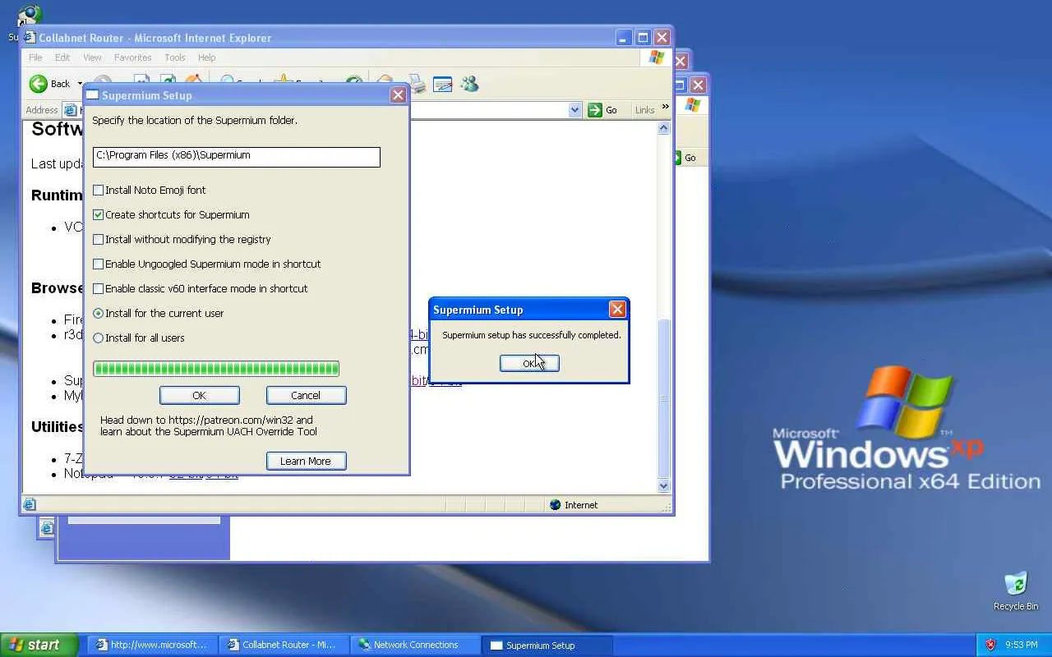This screenshot has width=1052, height=657.
Task: Click the Go button beside the address bar
Action: point(602,110)
